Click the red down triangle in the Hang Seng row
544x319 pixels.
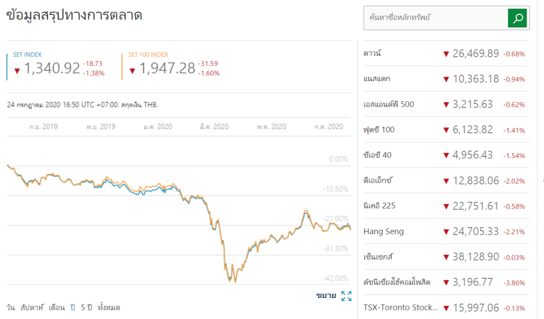(446, 232)
